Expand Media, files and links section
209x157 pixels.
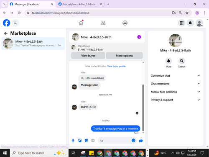click(175, 92)
